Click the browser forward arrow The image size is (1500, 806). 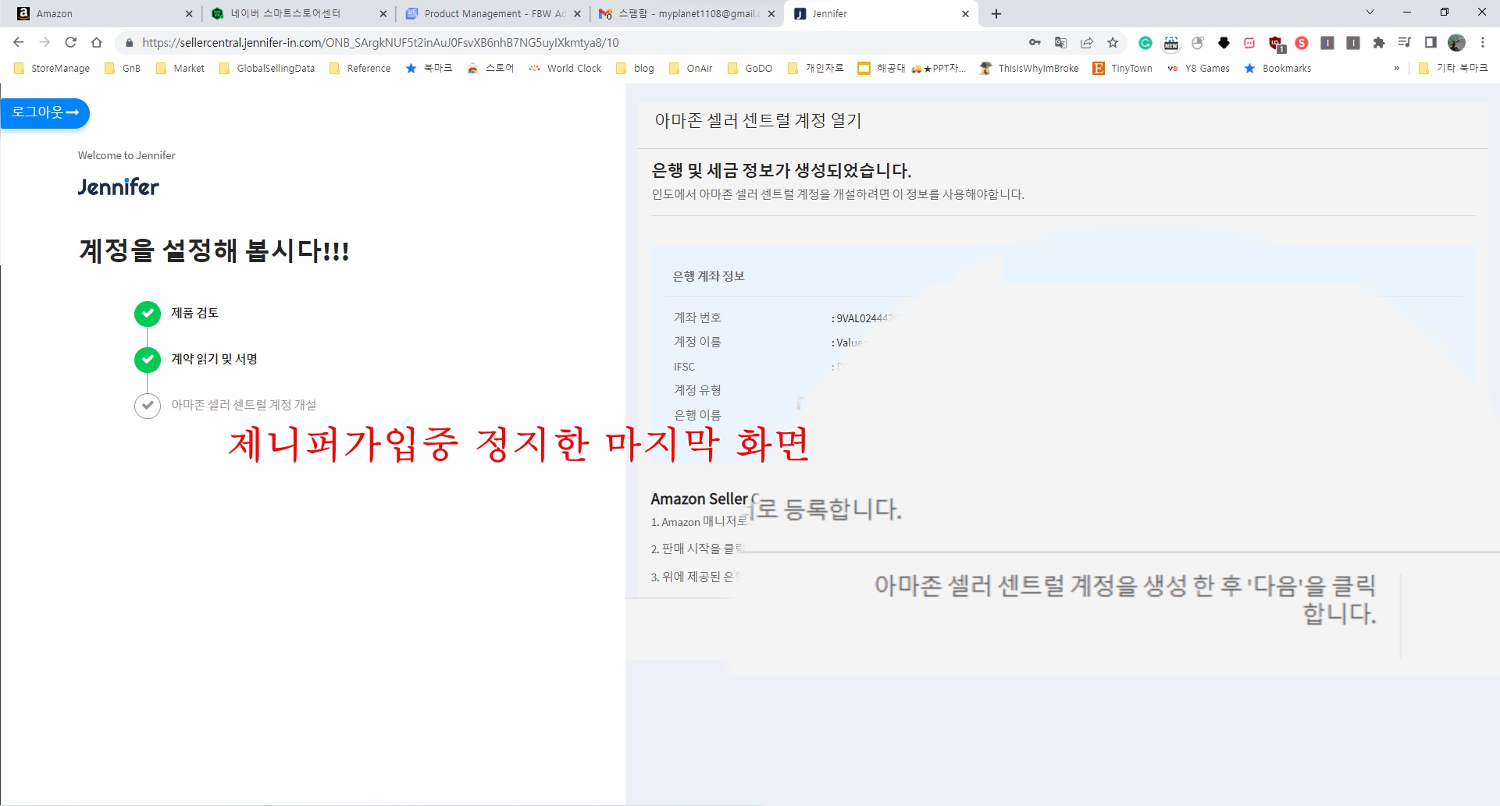(x=45, y=43)
